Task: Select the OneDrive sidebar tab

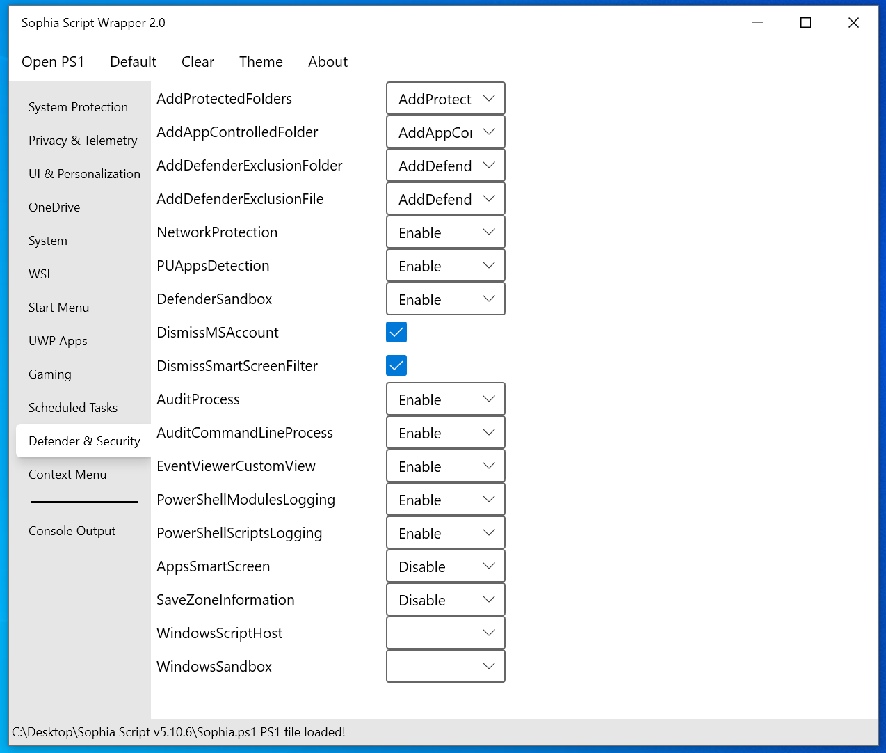Action: coord(83,207)
